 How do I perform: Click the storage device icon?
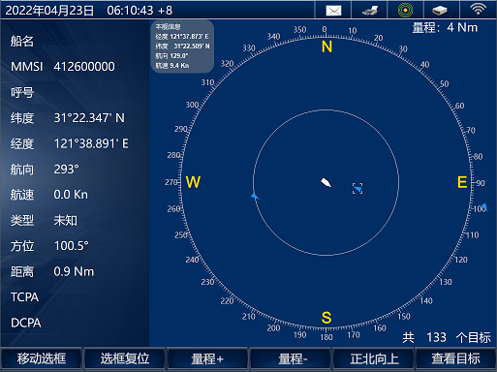pos(440,11)
